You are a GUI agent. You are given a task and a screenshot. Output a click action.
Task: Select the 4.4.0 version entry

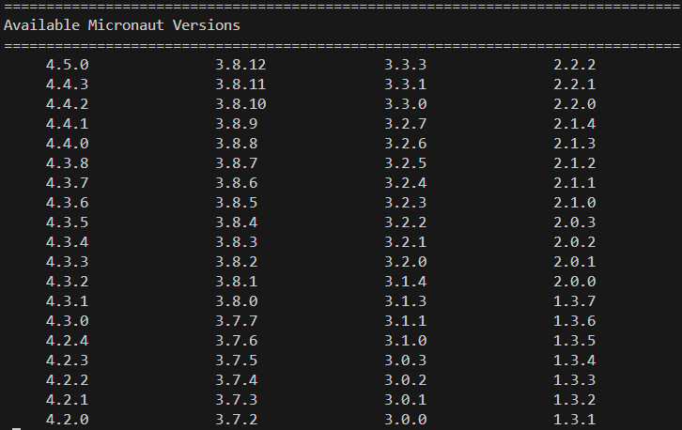[x=67, y=144]
